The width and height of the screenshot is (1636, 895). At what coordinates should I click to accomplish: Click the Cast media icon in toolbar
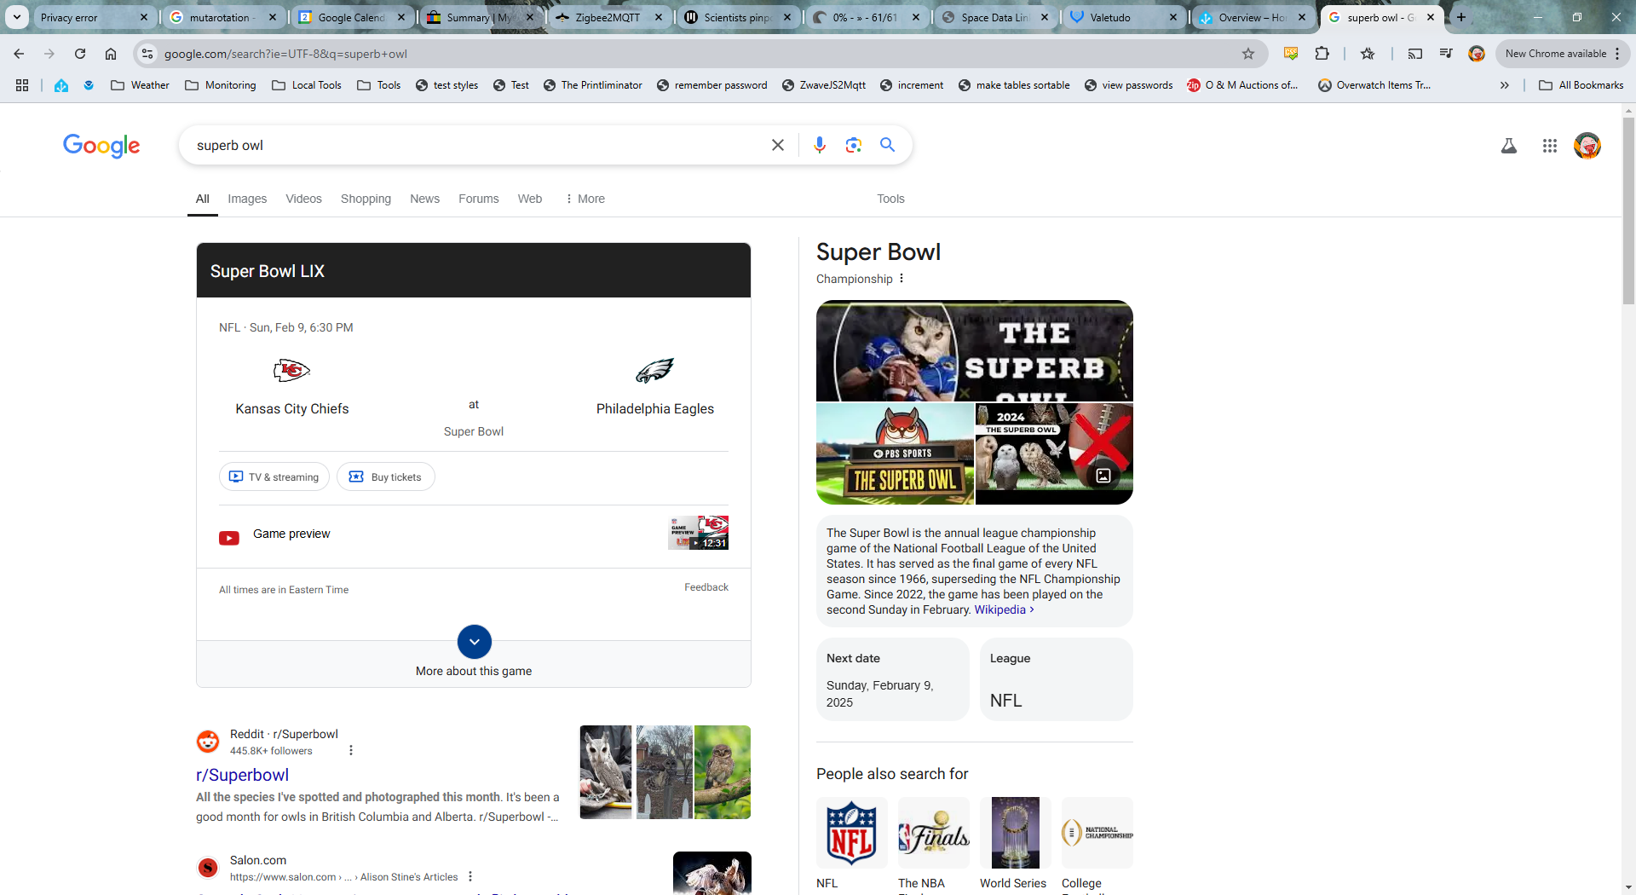click(1415, 54)
